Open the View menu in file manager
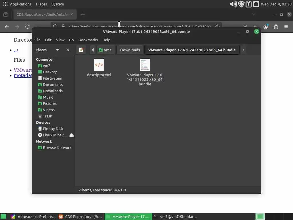Screen dimensions: 293x220 60,40
